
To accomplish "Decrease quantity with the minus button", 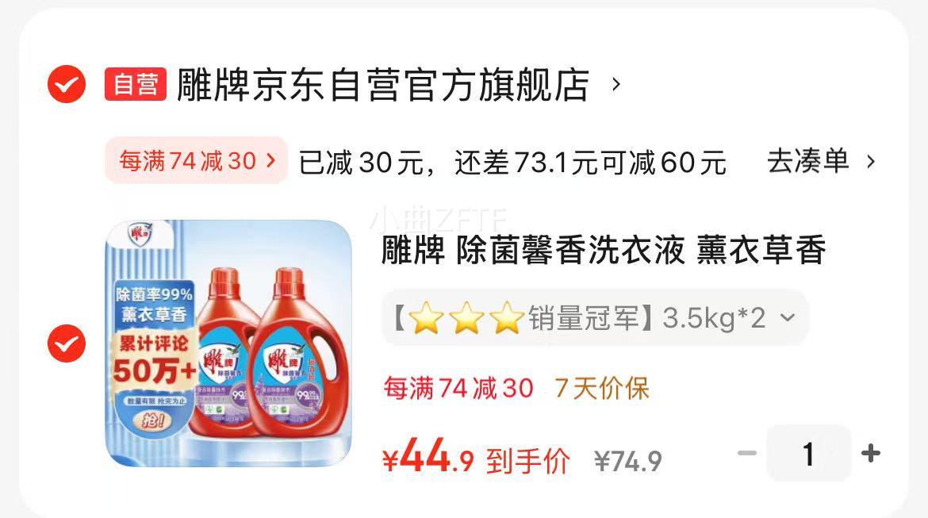I will point(747,454).
